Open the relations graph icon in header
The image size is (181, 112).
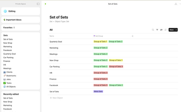click(176, 4)
